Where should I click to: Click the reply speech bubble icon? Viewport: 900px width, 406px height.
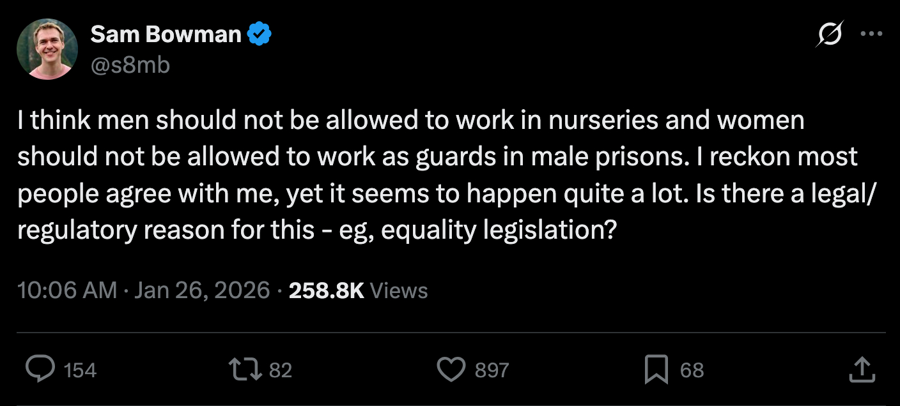(40, 370)
